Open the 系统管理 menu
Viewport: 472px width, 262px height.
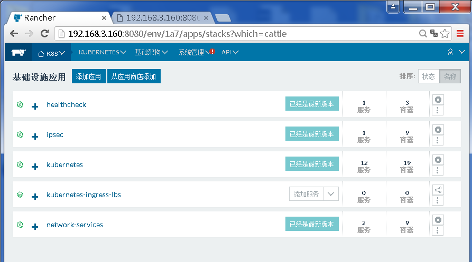click(x=193, y=52)
